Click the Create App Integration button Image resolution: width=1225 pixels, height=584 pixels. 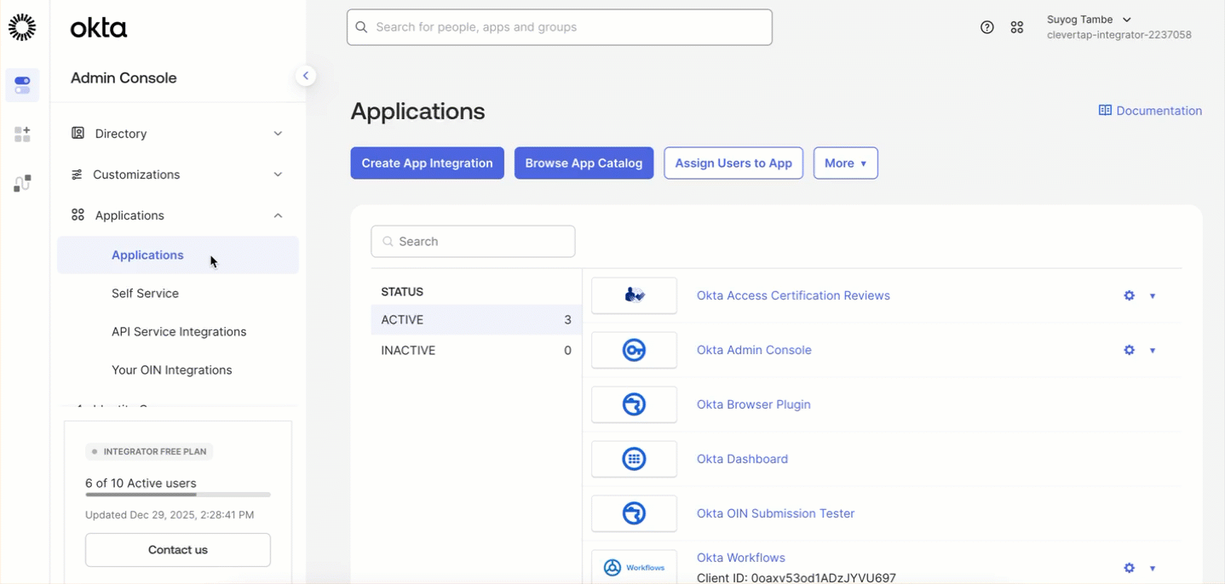[x=427, y=163]
